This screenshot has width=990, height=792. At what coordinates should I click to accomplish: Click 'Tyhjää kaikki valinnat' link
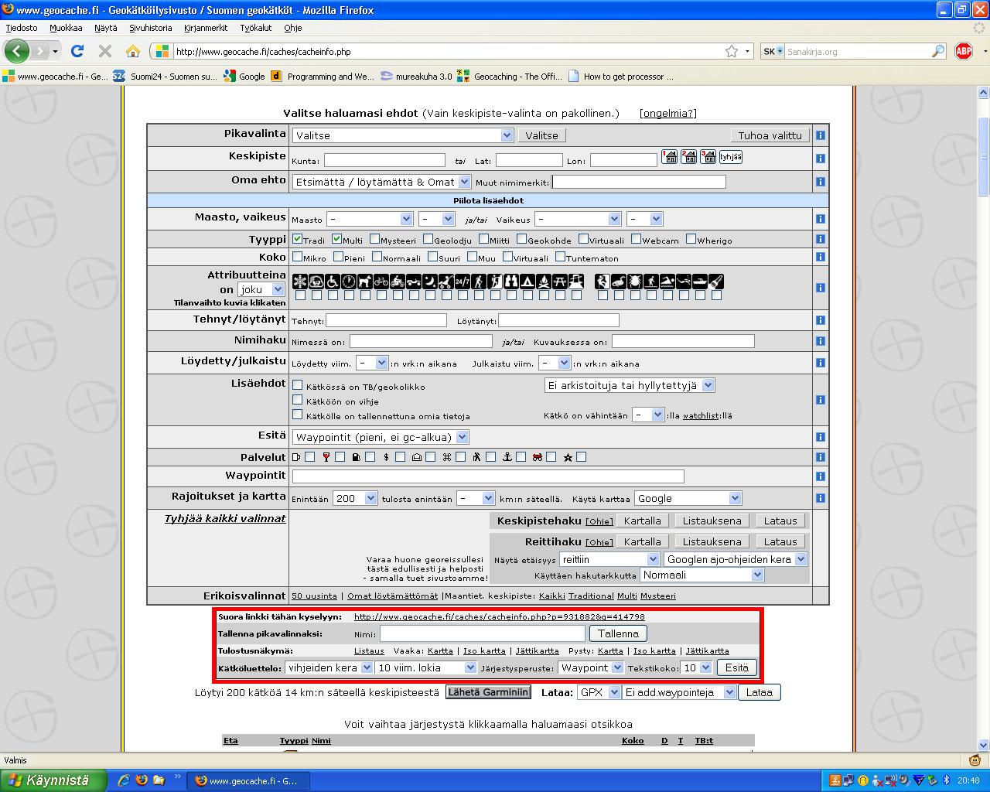click(x=225, y=518)
